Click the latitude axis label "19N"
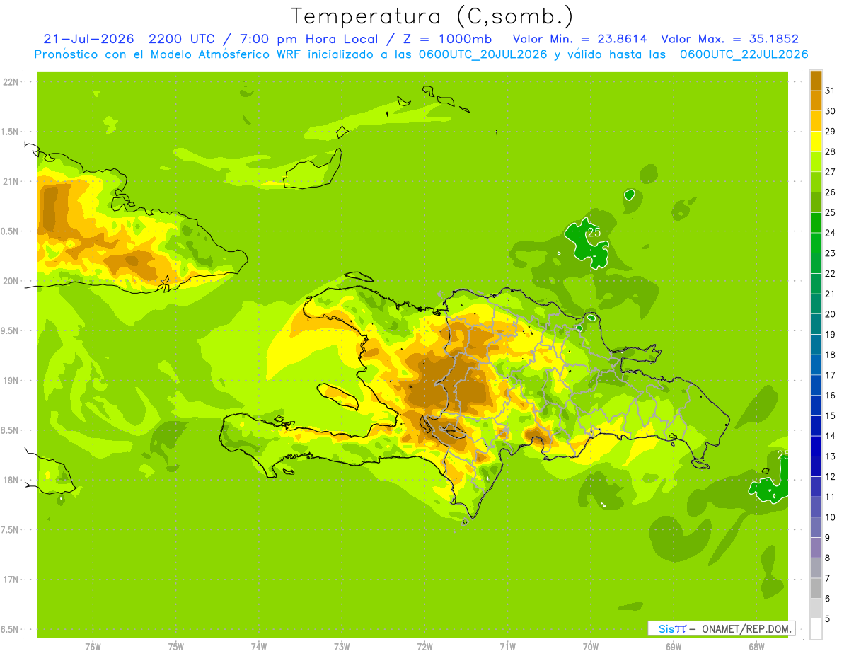849x656 pixels. 12,381
